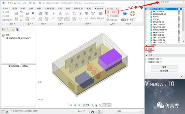185x114 pixels.
Task: Click the 显示流体 show fluid button
Action: [165, 71]
